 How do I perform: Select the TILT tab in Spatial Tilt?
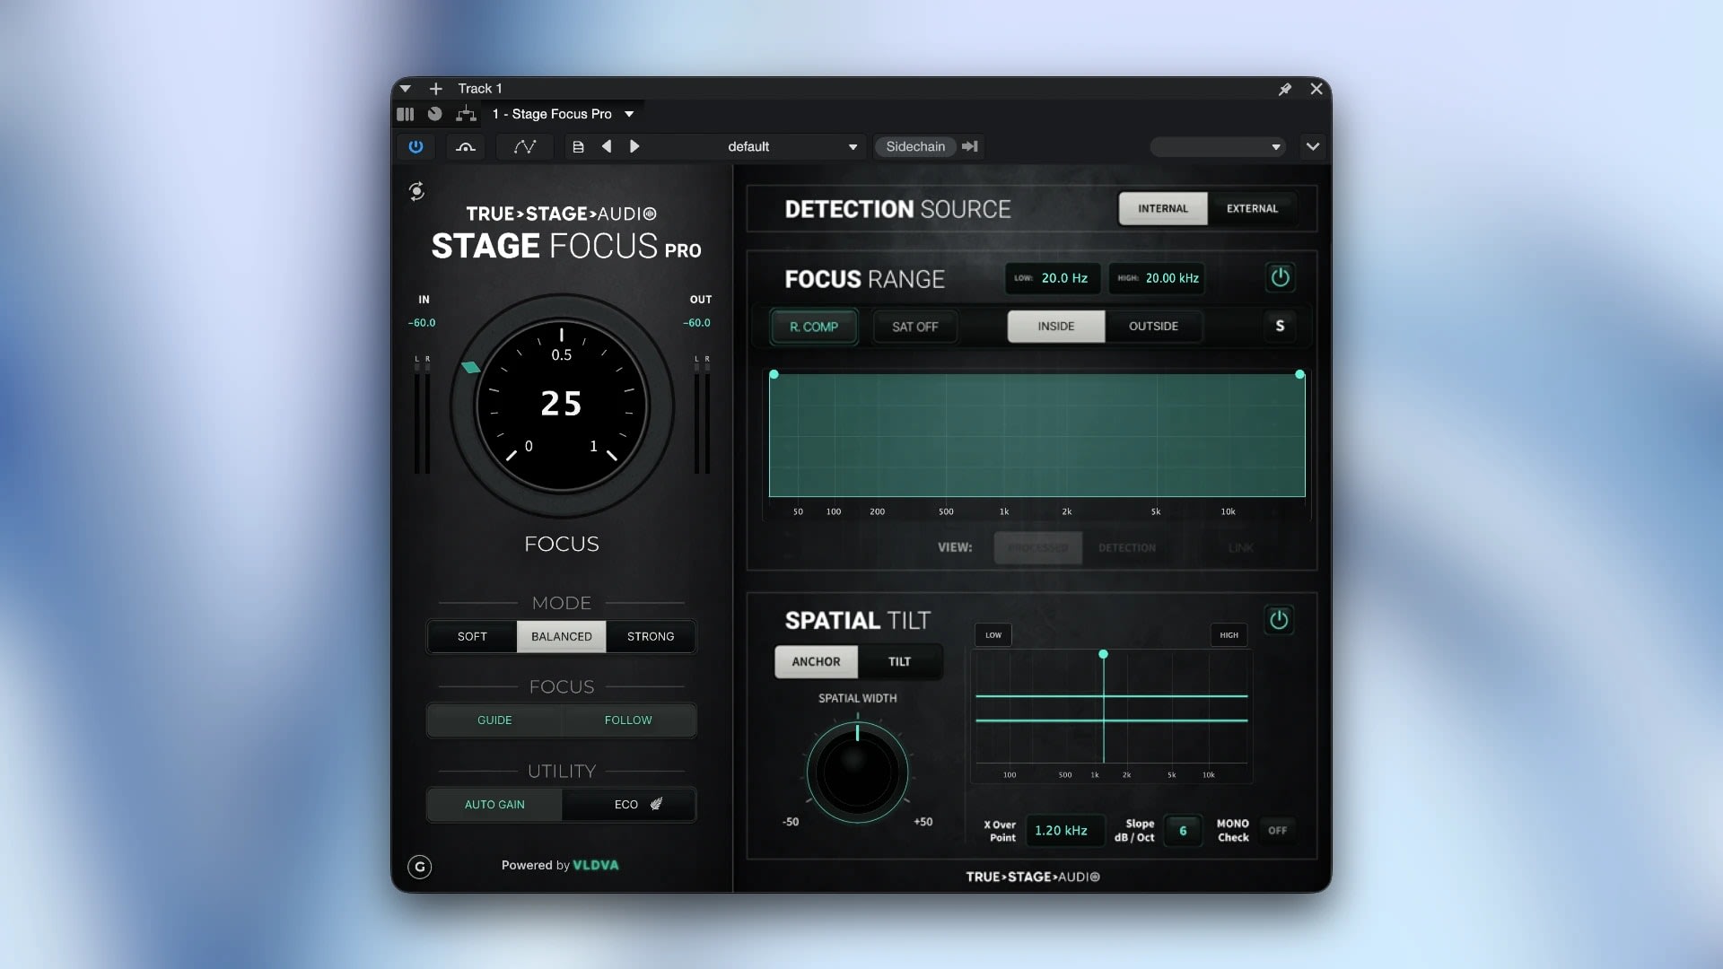899,662
